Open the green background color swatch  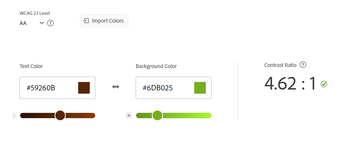200,88
